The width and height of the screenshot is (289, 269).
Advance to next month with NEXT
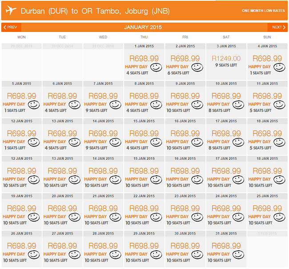pyautogui.click(x=277, y=27)
